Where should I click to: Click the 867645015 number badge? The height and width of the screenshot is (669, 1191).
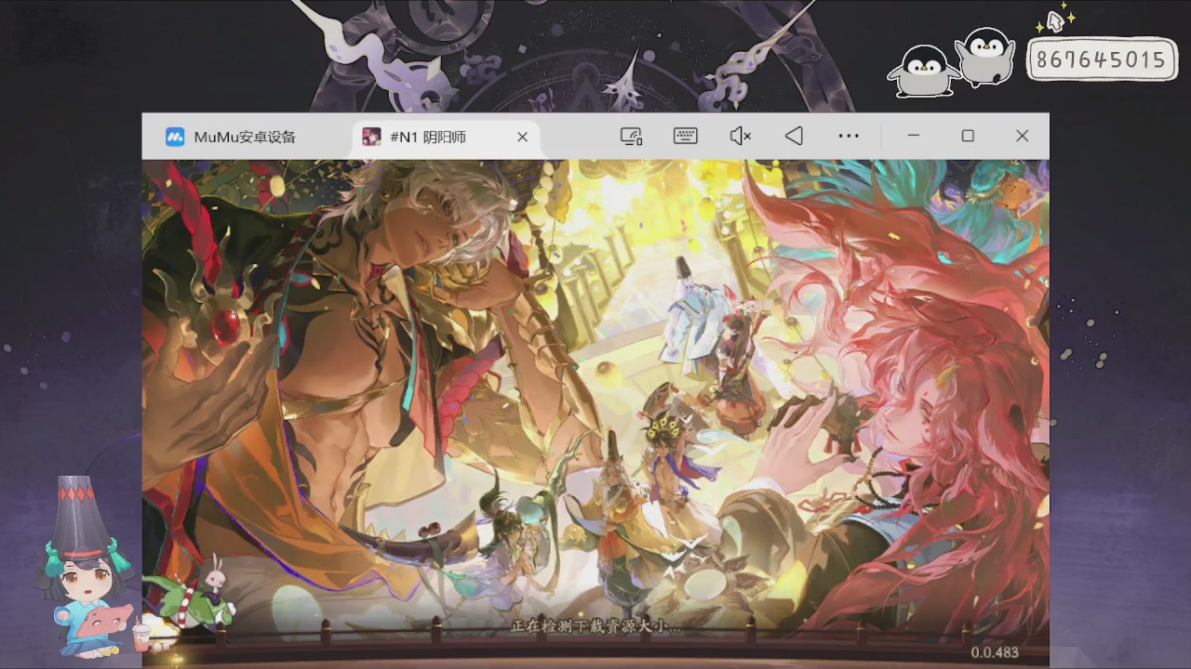click(1102, 60)
